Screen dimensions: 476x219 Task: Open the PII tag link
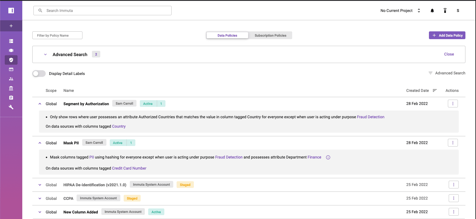(x=92, y=157)
